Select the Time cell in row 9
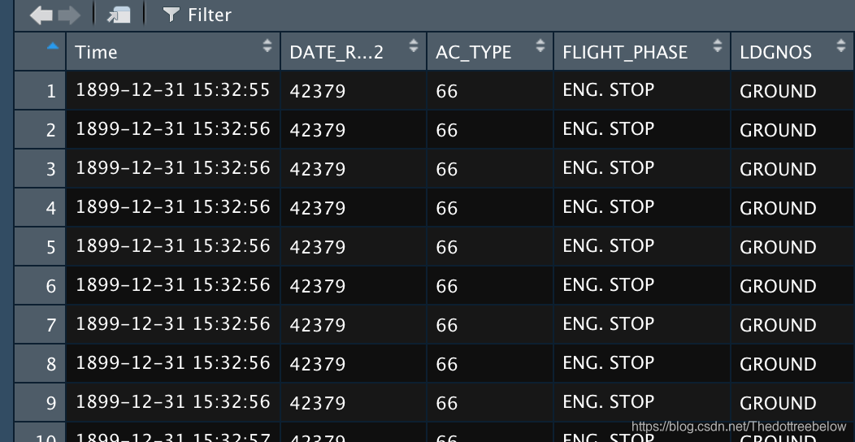The height and width of the screenshot is (442, 855). [173, 402]
